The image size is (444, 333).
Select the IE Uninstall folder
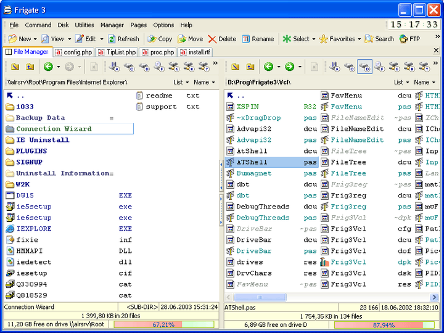(43, 140)
